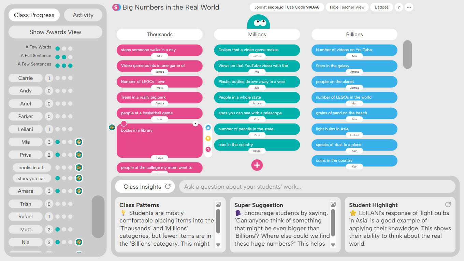The height and width of the screenshot is (261, 464).
Task: Switch to the Activity tab
Action: coord(83,15)
